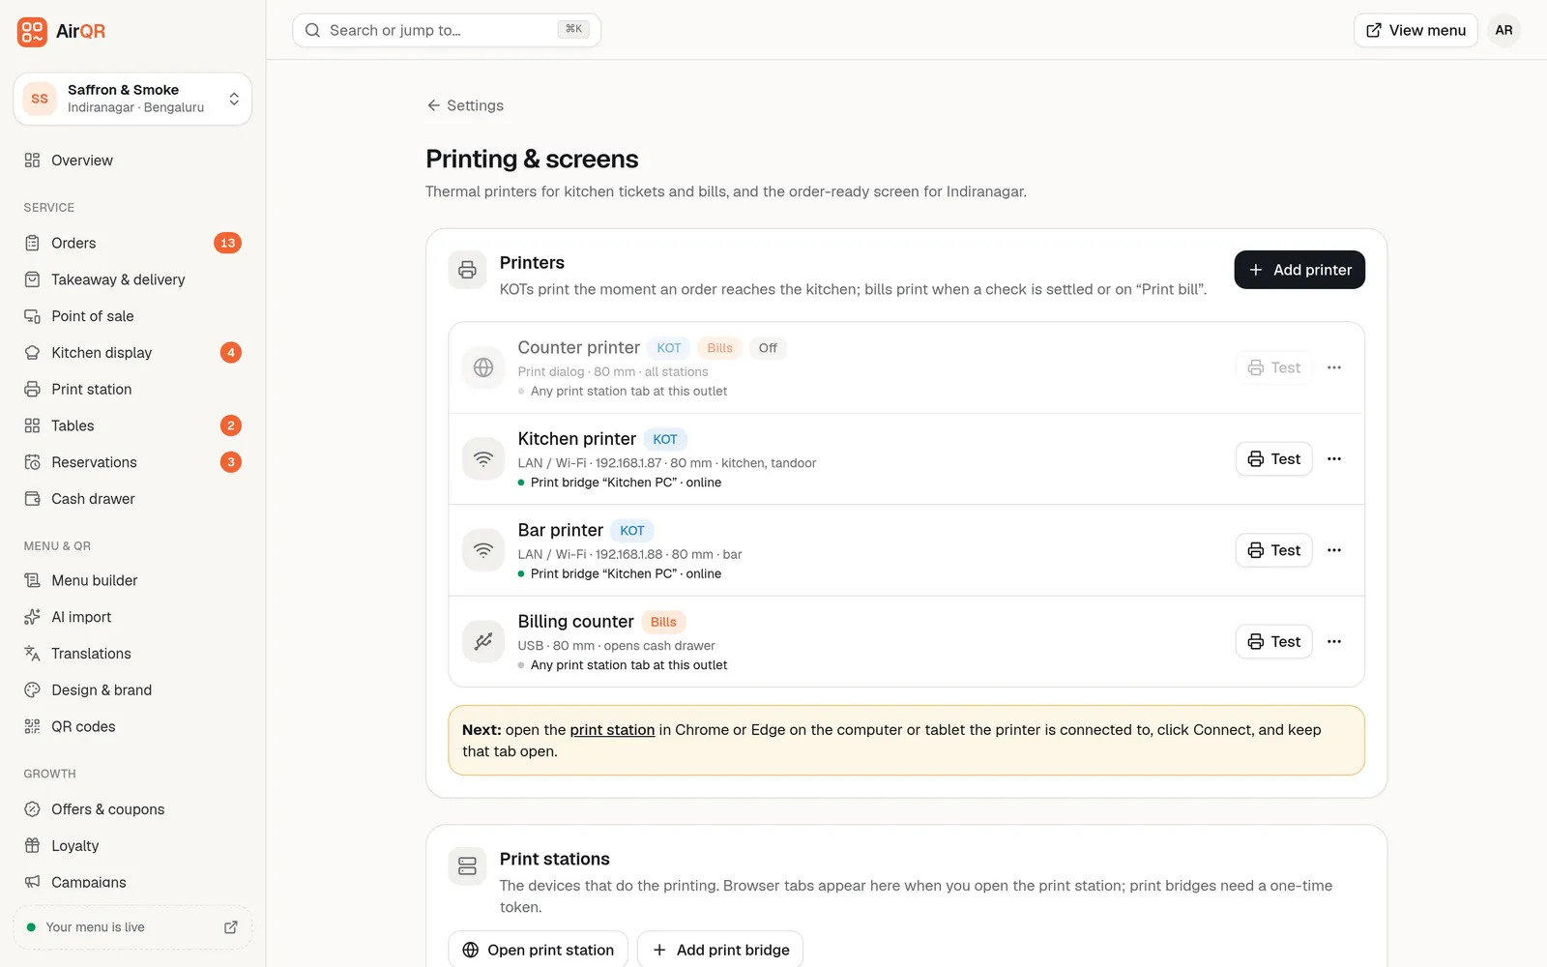Run Test print on Kitchen printer
Image resolution: width=1547 pixels, height=967 pixels.
[x=1274, y=459]
